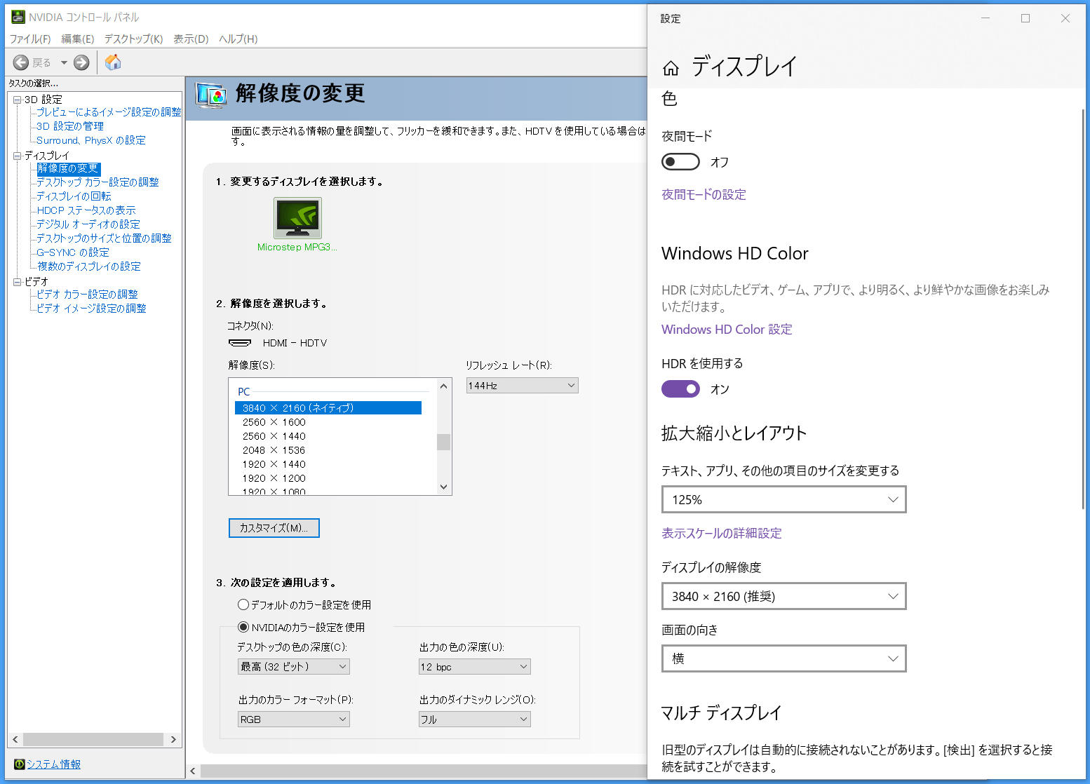The width and height of the screenshot is (1090, 784).
Task: Click task pane horizontal scroll right arrow
Action: click(173, 740)
